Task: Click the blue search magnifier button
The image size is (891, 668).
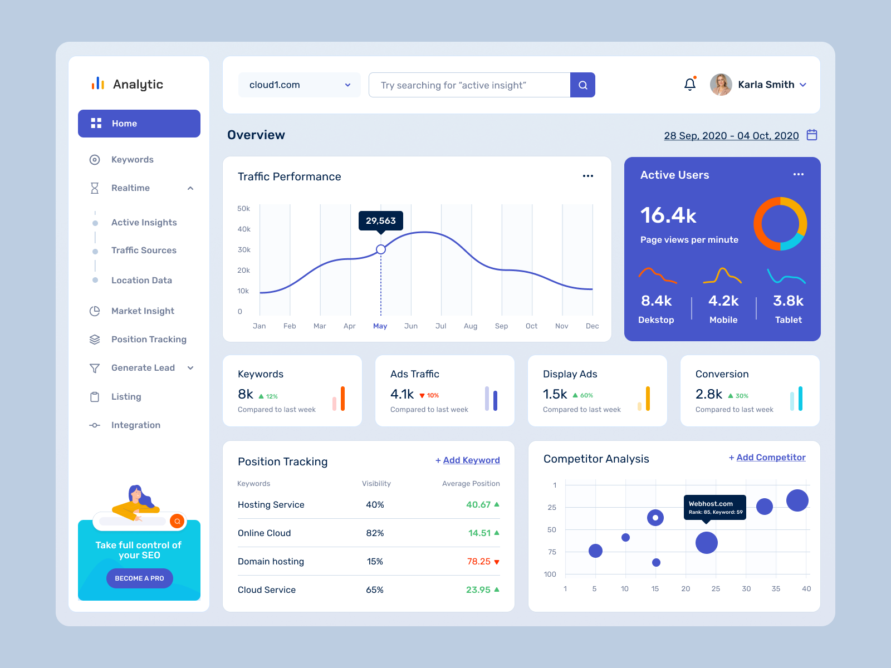Action: pos(582,85)
